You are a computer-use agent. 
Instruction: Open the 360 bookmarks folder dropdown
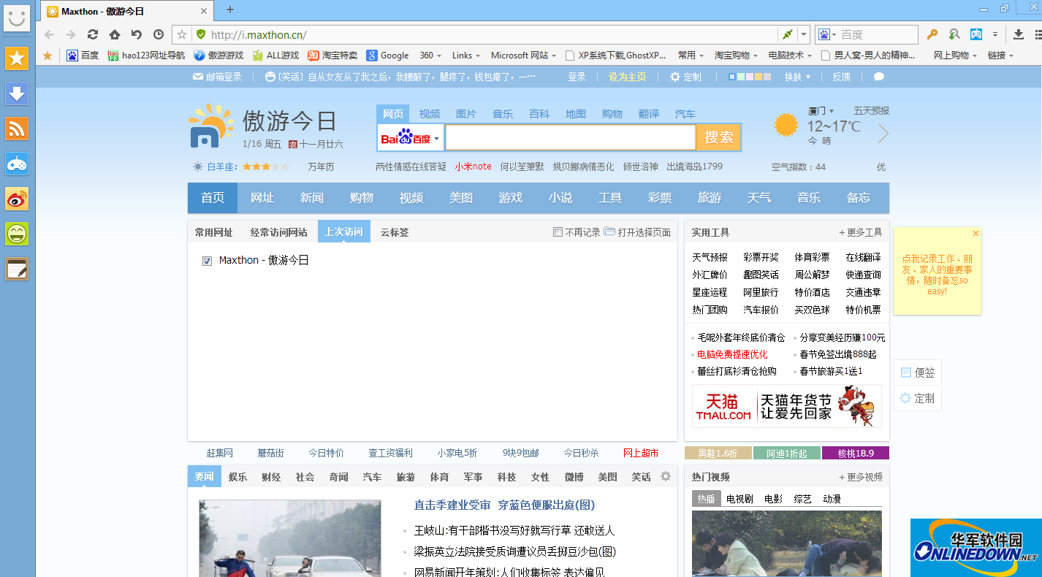point(430,56)
